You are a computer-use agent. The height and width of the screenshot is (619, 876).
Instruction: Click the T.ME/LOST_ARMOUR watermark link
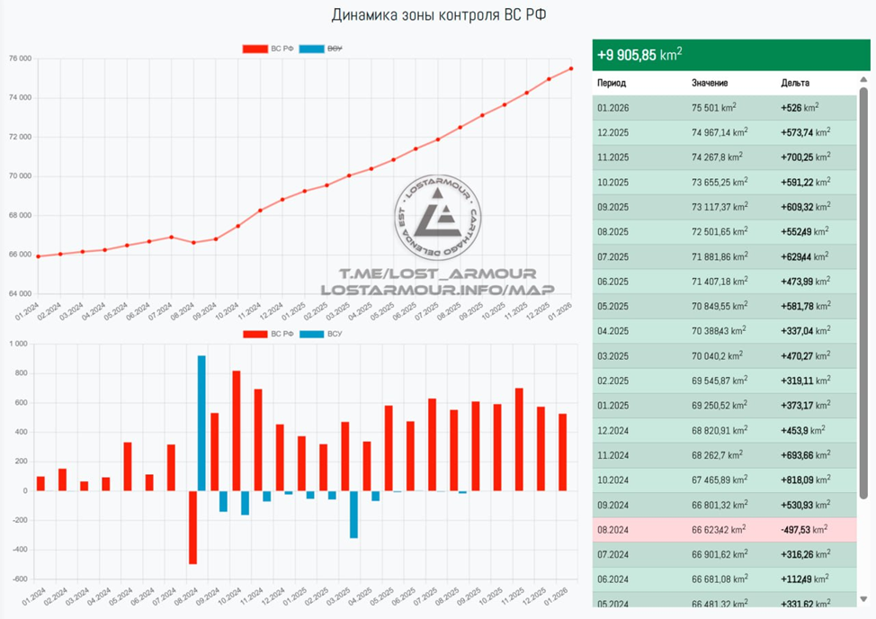[x=437, y=274]
